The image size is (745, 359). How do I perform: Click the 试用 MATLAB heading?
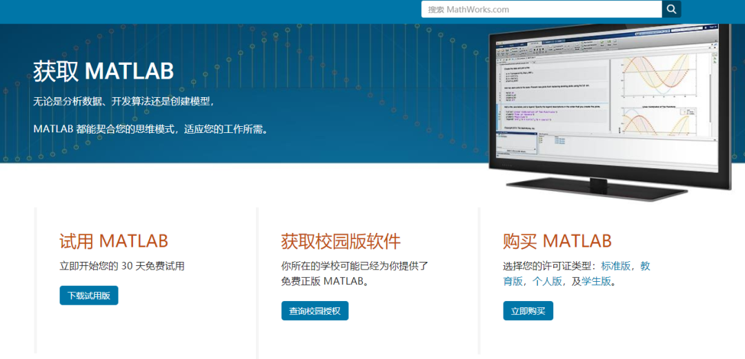pos(114,241)
